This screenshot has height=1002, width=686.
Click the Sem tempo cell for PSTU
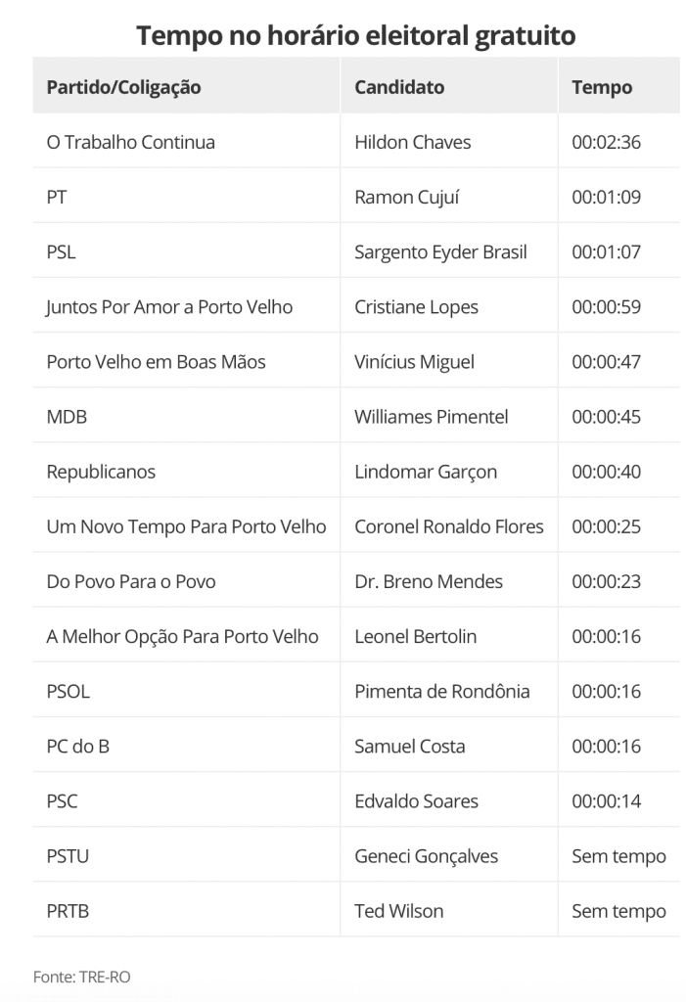tap(618, 856)
